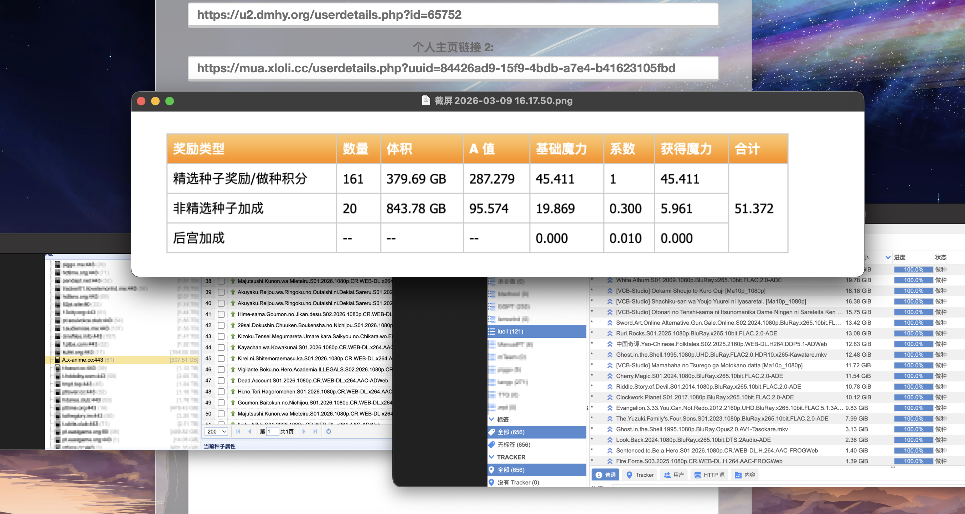Jump to last page arrow icon
Image resolution: width=965 pixels, height=514 pixels.
[315, 431]
